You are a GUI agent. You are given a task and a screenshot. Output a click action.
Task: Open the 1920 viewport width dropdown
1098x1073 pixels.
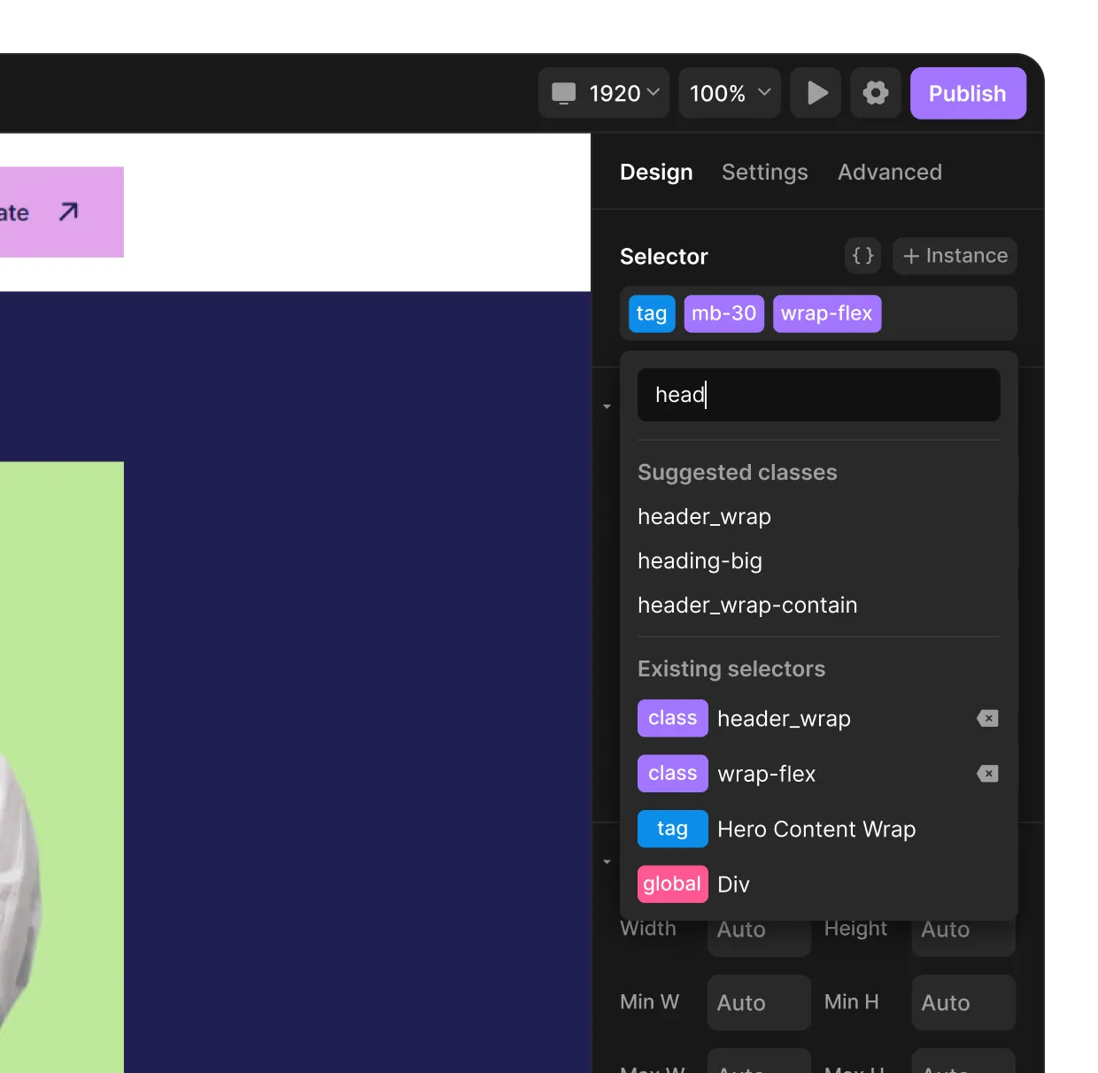click(604, 93)
